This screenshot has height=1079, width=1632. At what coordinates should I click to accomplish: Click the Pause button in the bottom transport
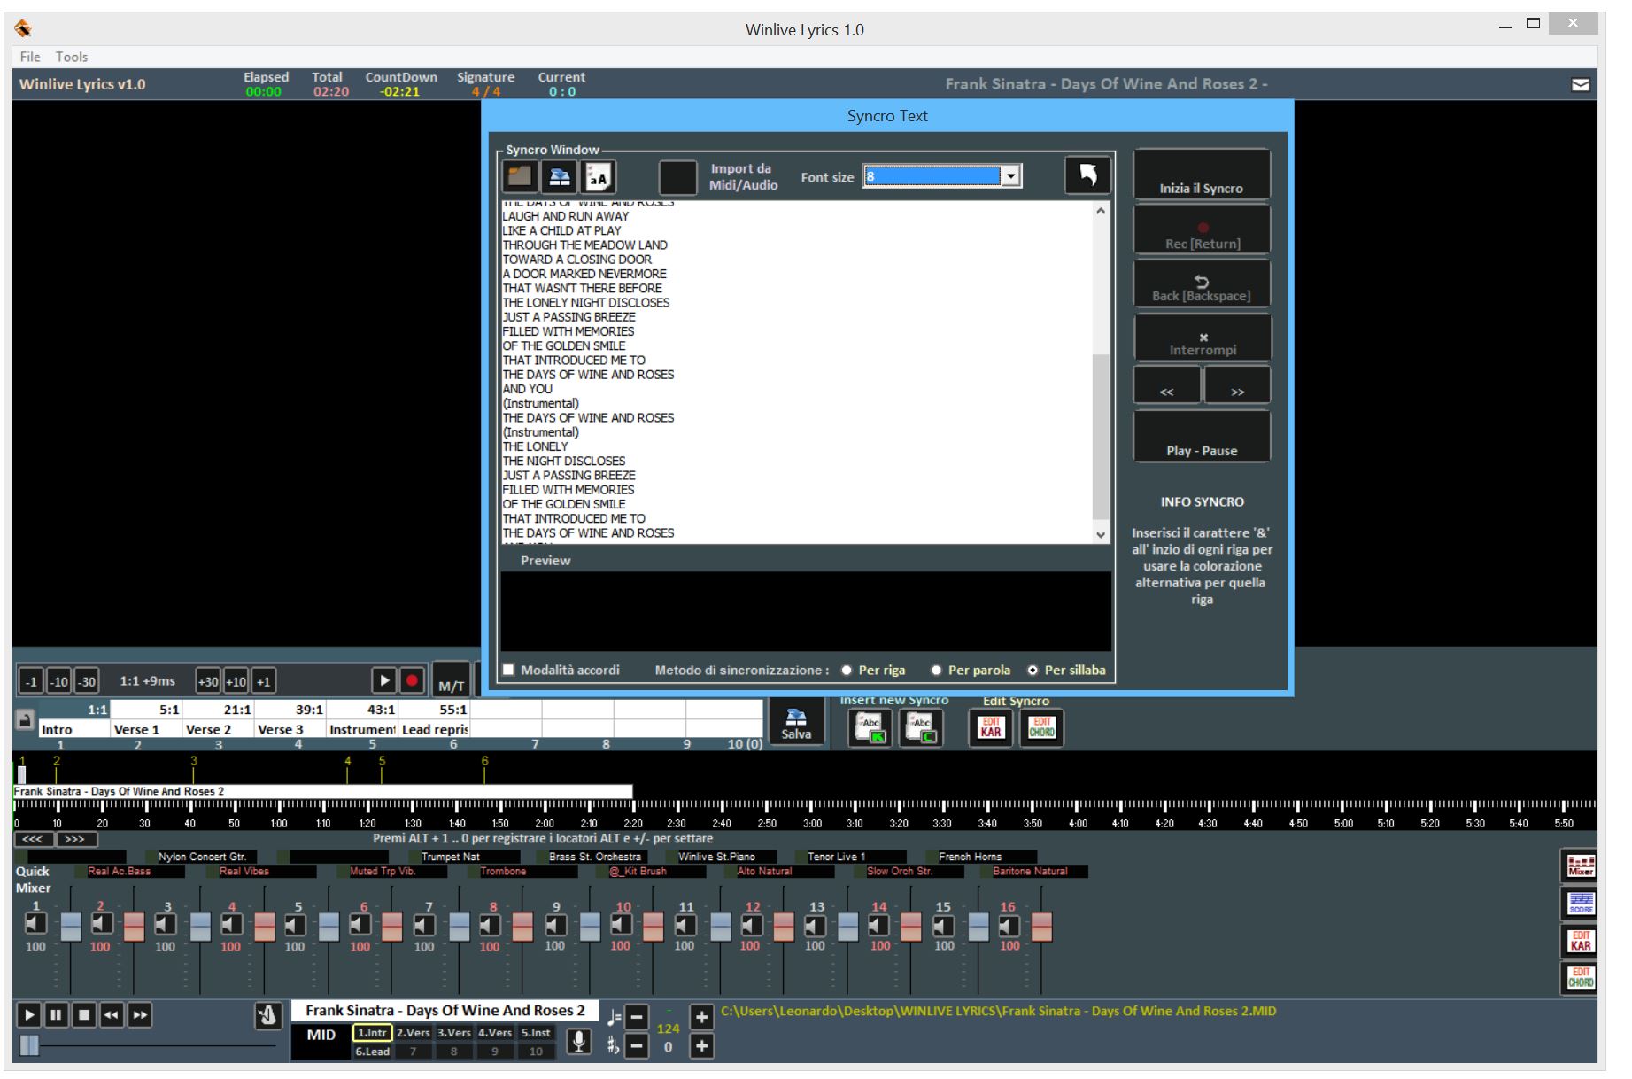pyautogui.click(x=56, y=1015)
